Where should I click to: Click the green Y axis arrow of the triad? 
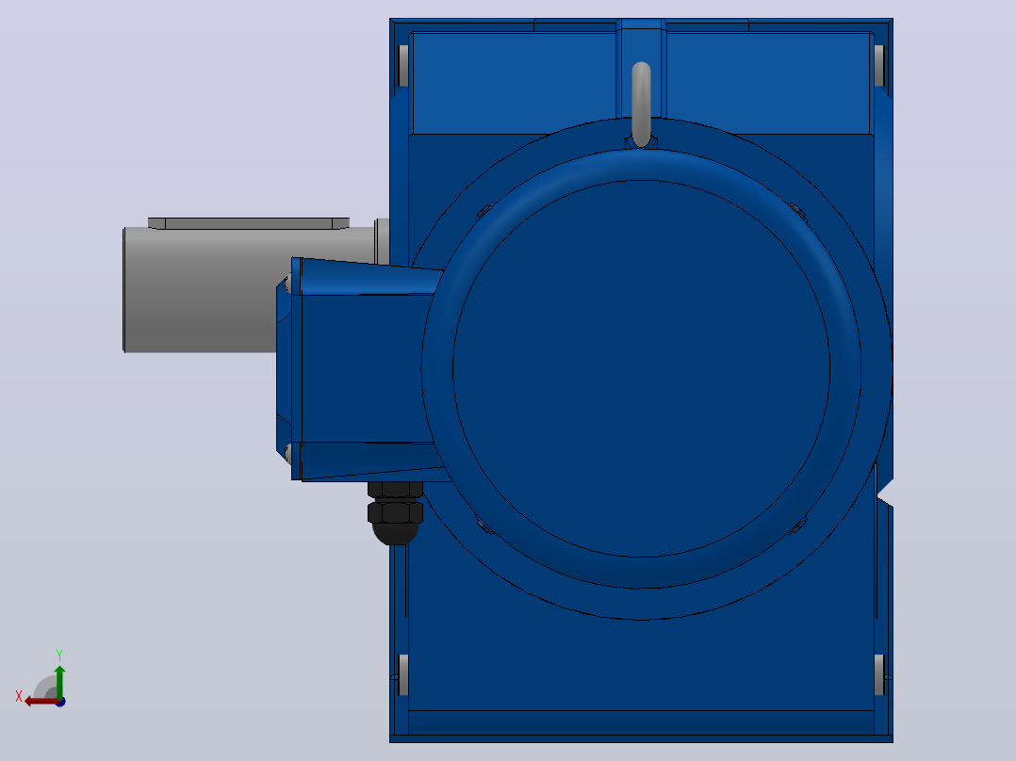click(59, 681)
